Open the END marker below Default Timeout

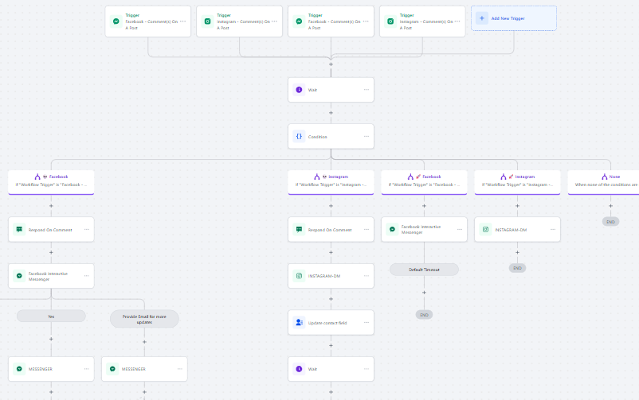(x=424, y=315)
